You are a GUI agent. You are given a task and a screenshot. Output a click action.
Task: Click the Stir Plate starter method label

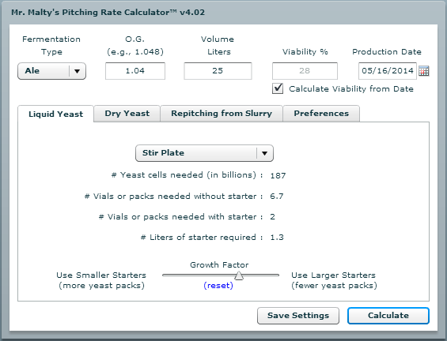point(163,153)
